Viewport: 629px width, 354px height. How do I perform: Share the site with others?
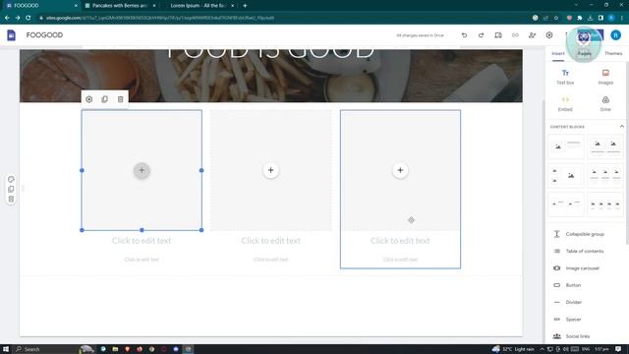click(532, 35)
